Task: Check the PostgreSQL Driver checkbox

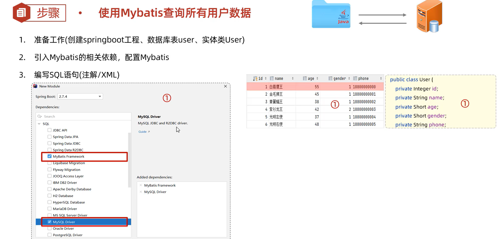Action: click(x=50, y=235)
